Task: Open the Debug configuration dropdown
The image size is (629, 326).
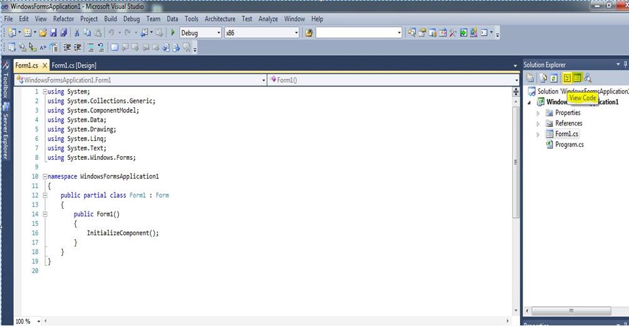Action: (x=219, y=33)
